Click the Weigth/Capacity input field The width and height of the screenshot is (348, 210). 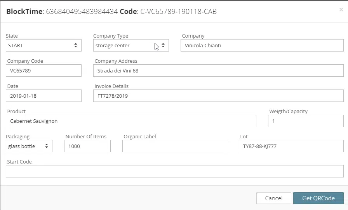click(x=306, y=121)
